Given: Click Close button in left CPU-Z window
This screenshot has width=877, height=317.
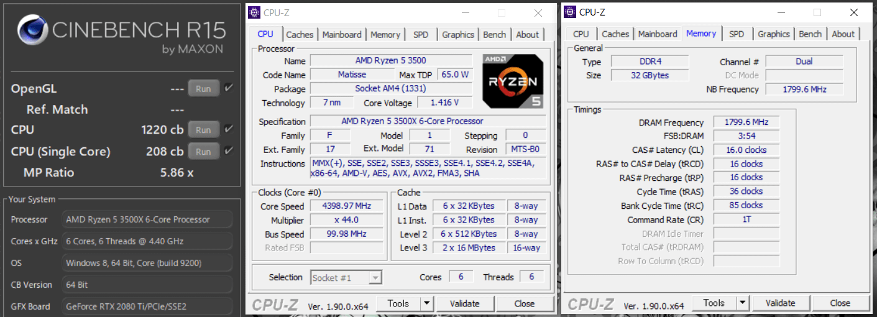Looking at the screenshot, I should [x=525, y=303].
